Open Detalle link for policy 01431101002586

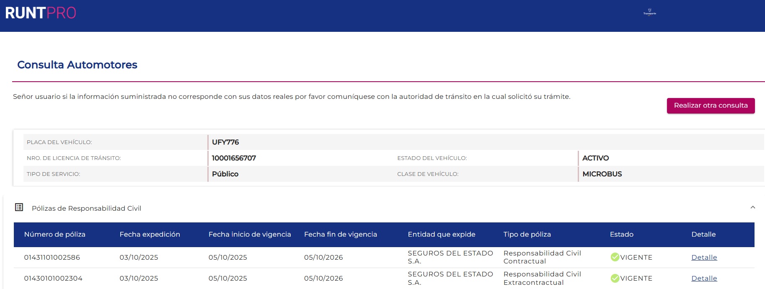[x=704, y=257]
